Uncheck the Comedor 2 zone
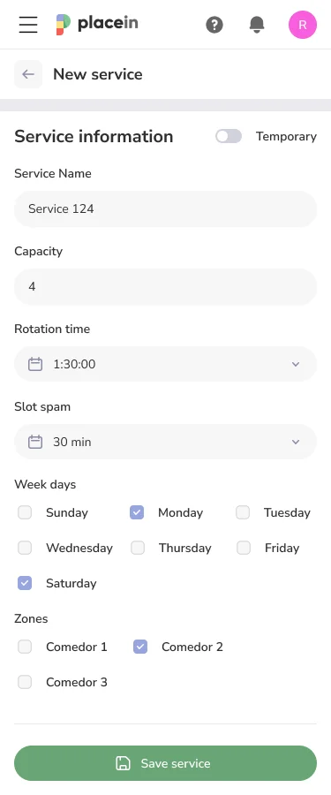This screenshot has width=331, height=795. click(x=140, y=647)
